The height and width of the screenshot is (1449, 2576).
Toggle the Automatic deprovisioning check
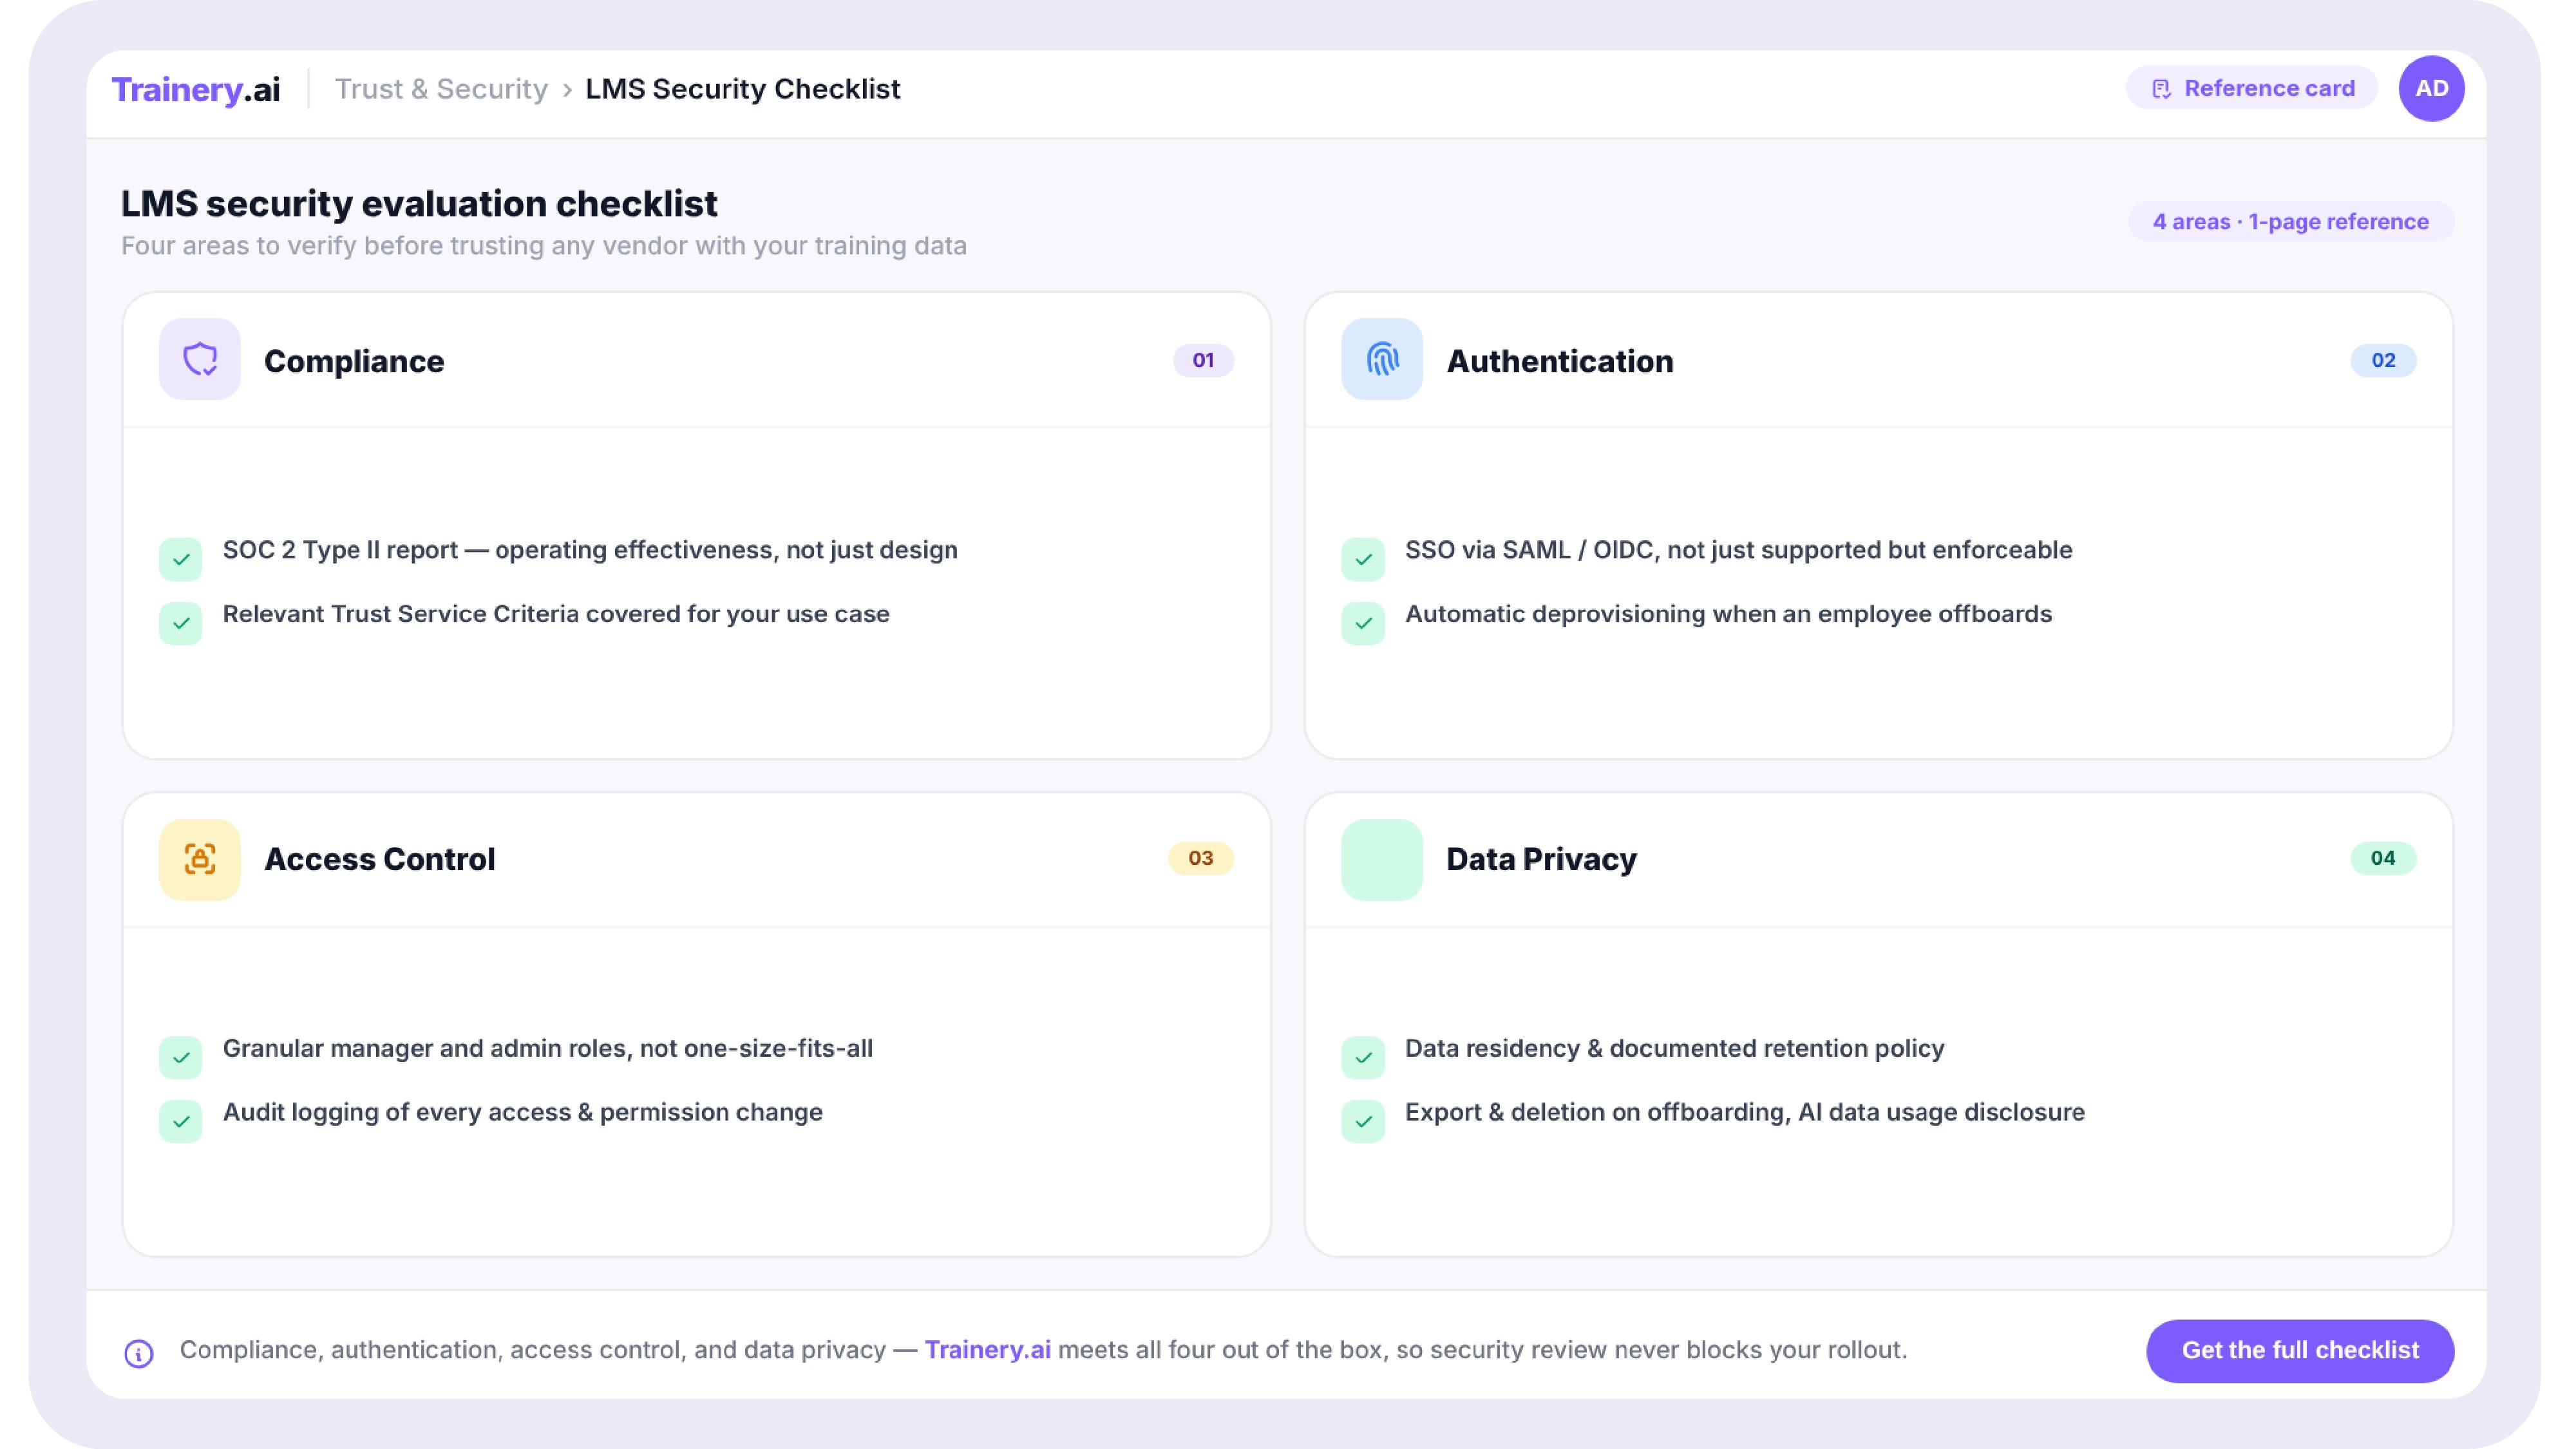click(x=1363, y=623)
